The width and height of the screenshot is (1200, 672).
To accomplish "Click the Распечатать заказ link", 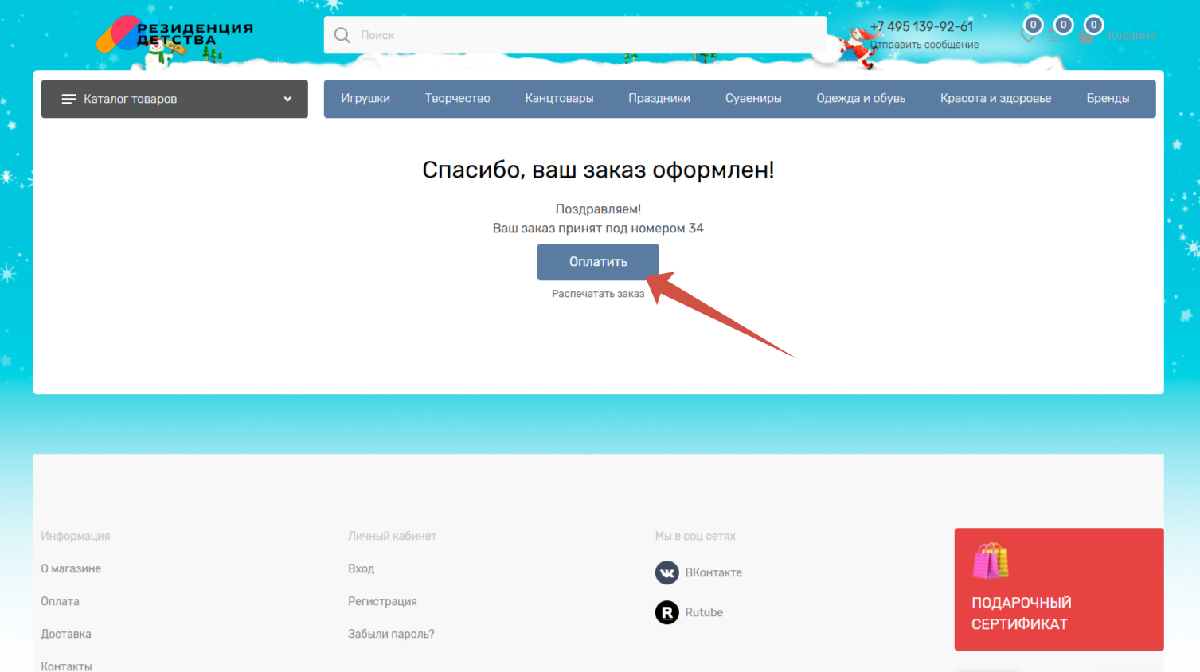I will (x=598, y=293).
